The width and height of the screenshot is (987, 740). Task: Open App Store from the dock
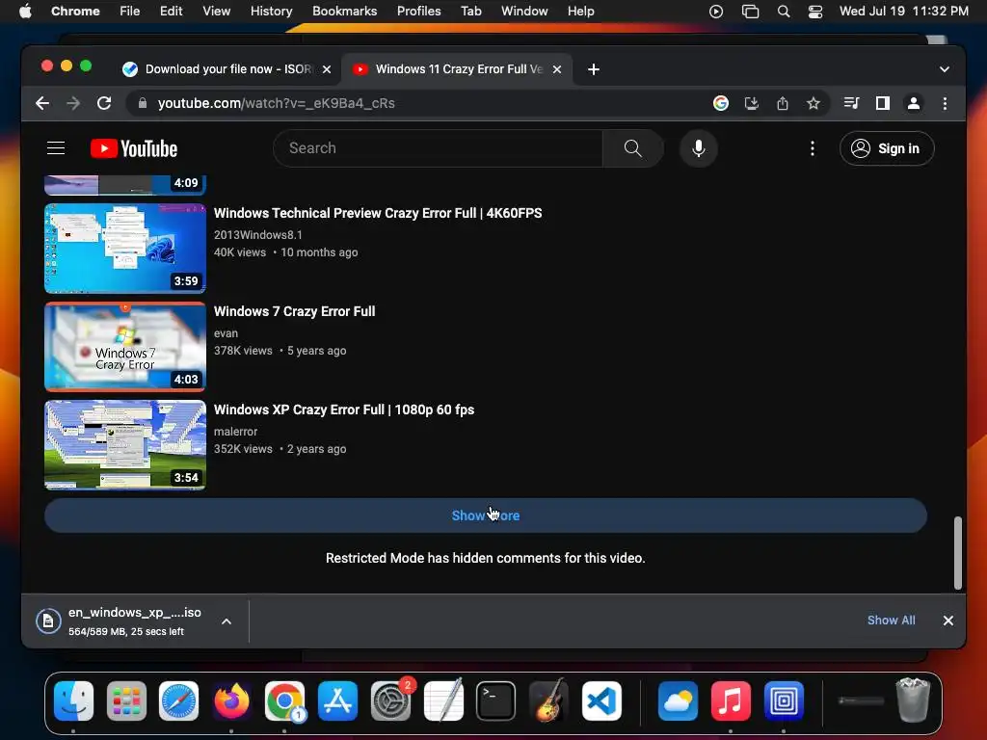(x=338, y=701)
